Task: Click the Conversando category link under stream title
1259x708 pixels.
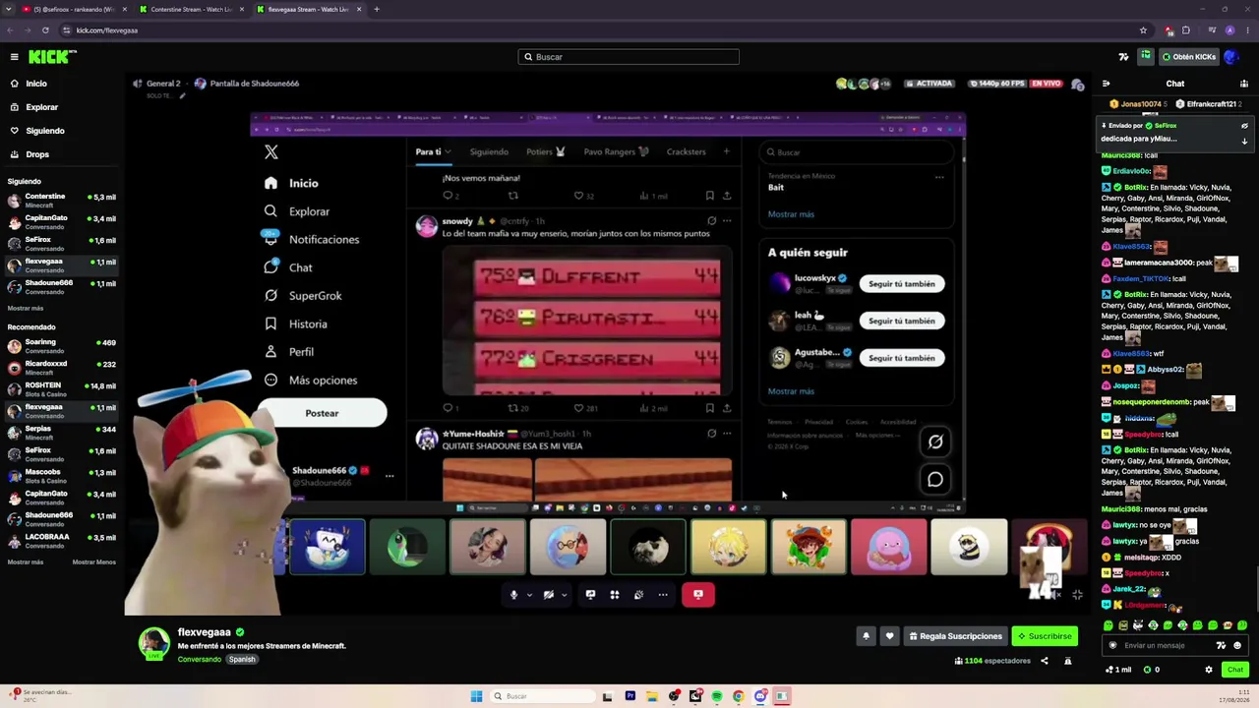Action: 200,660
